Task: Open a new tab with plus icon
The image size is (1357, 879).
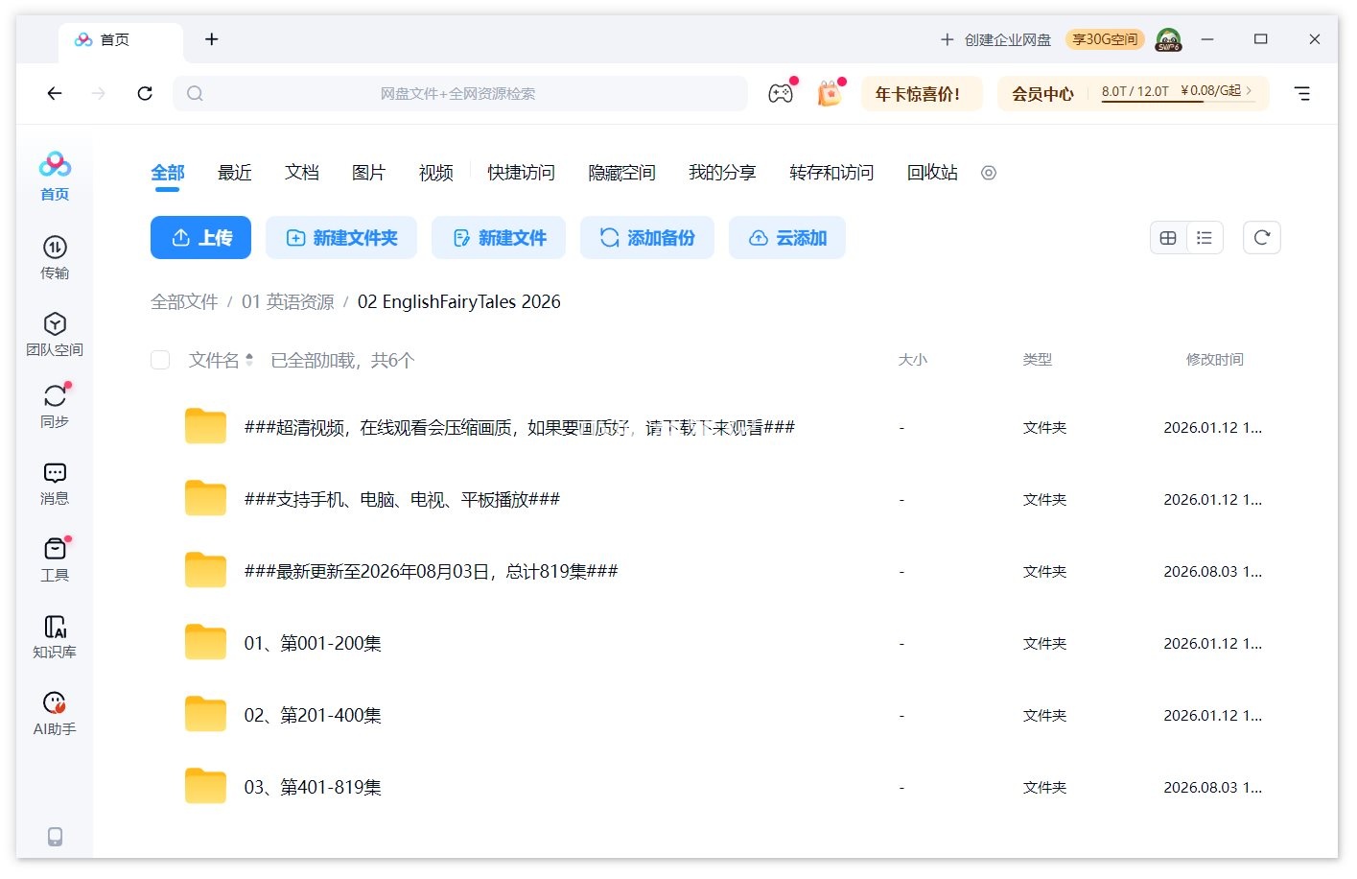Action: 212,39
